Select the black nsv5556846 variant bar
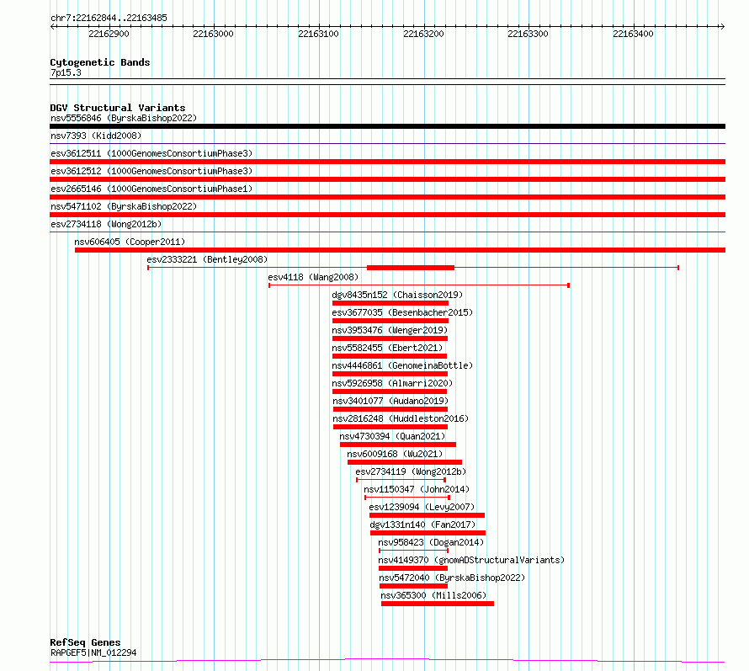The height and width of the screenshot is (671, 749). pyautogui.click(x=387, y=126)
